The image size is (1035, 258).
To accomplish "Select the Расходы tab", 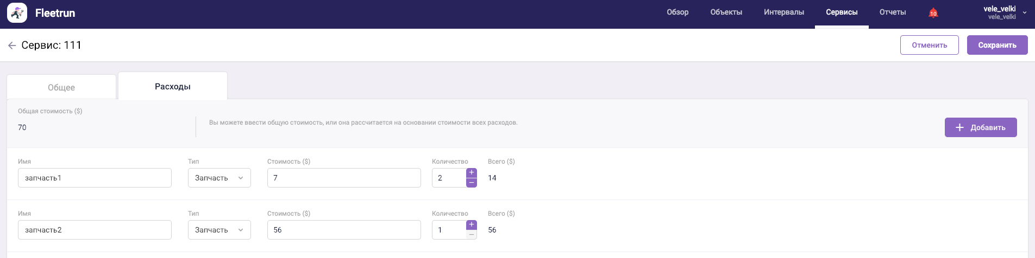I will pos(173,87).
